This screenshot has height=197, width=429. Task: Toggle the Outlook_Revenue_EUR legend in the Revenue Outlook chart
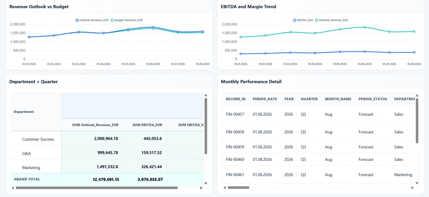[x=92, y=20]
